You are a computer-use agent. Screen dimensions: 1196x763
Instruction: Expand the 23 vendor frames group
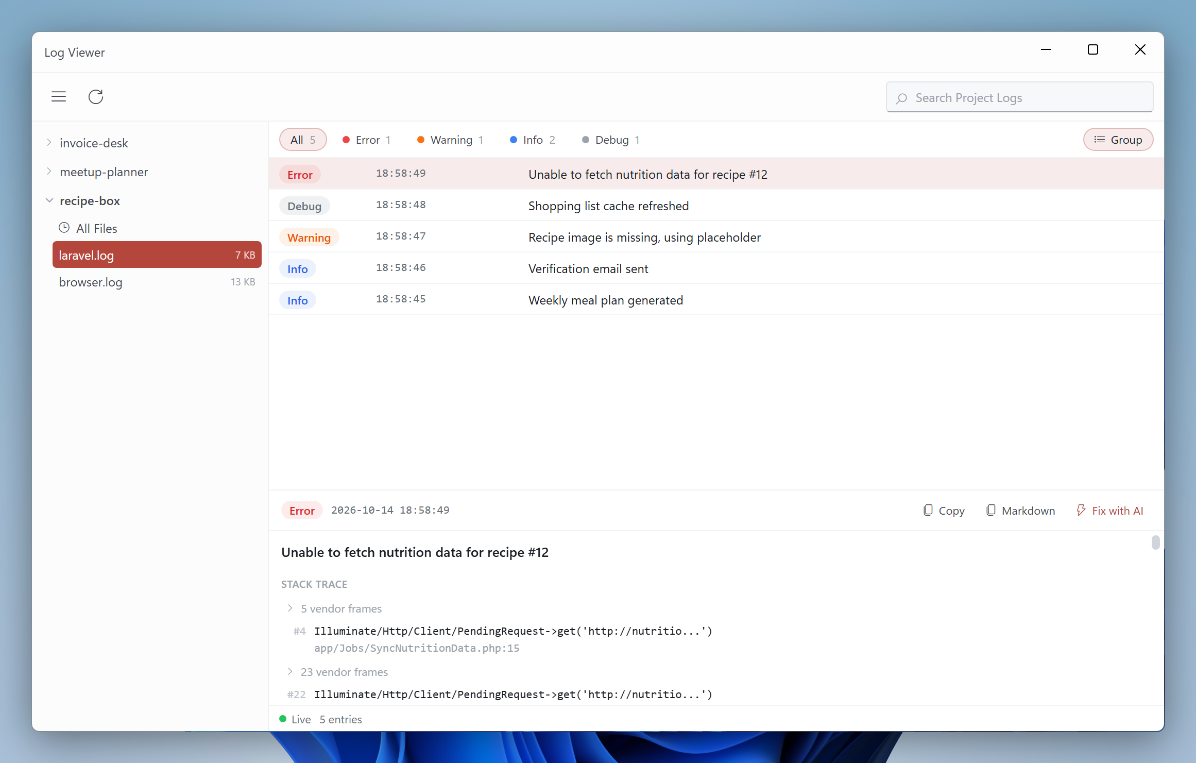(x=290, y=672)
